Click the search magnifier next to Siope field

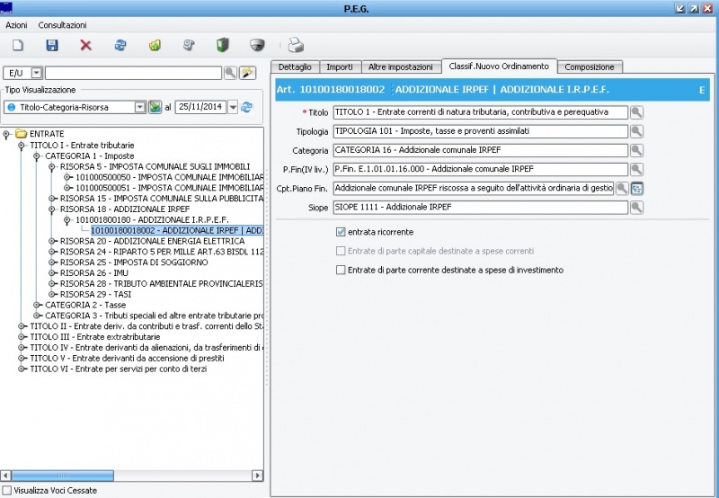636,208
